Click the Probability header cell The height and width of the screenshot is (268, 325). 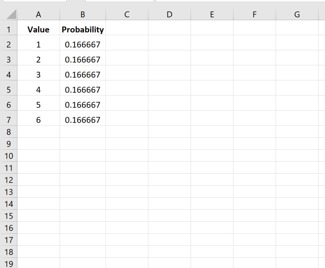[x=83, y=29]
